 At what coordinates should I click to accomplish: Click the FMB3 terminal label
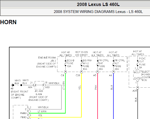[23, 113]
